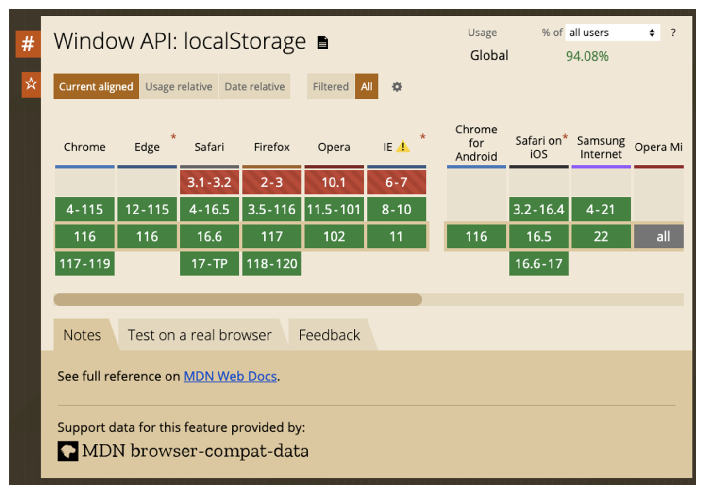
Task: Select the Safari 16.6 current cell
Action: [210, 236]
